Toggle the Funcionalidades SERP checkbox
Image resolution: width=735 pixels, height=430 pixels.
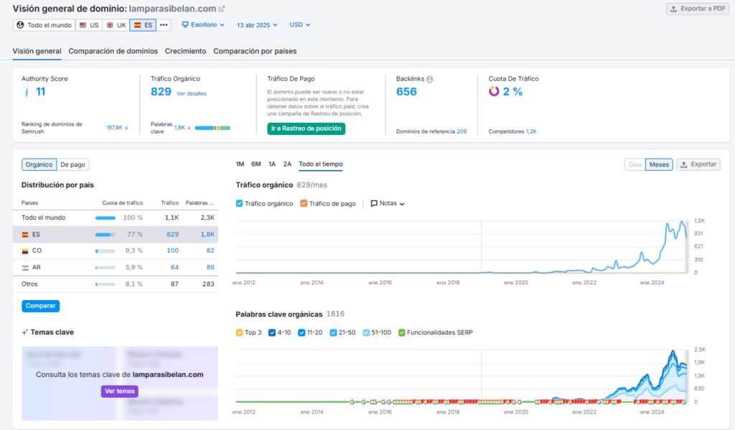[402, 332]
